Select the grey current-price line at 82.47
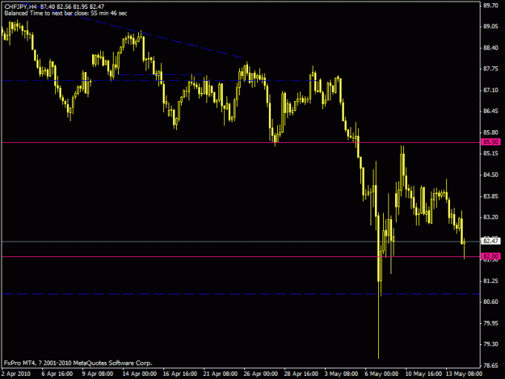The image size is (505, 379). [x=240, y=241]
